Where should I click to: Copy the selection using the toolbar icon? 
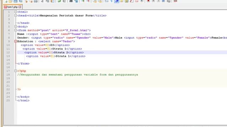click(x=47, y=1)
